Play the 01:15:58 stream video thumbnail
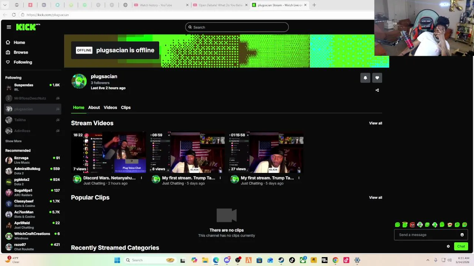This screenshot has height=266, width=474. (x=266, y=152)
